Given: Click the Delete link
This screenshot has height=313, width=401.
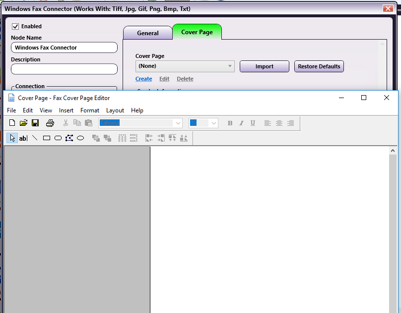Looking at the screenshot, I should [185, 79].
